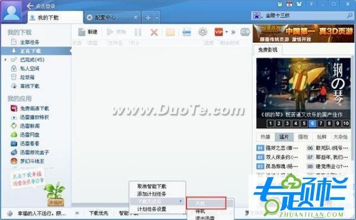This screenshot has height=220, width=356.
Task: Close the 配置中心 tab
Action: pyautogui.click(x=135, y=17)
